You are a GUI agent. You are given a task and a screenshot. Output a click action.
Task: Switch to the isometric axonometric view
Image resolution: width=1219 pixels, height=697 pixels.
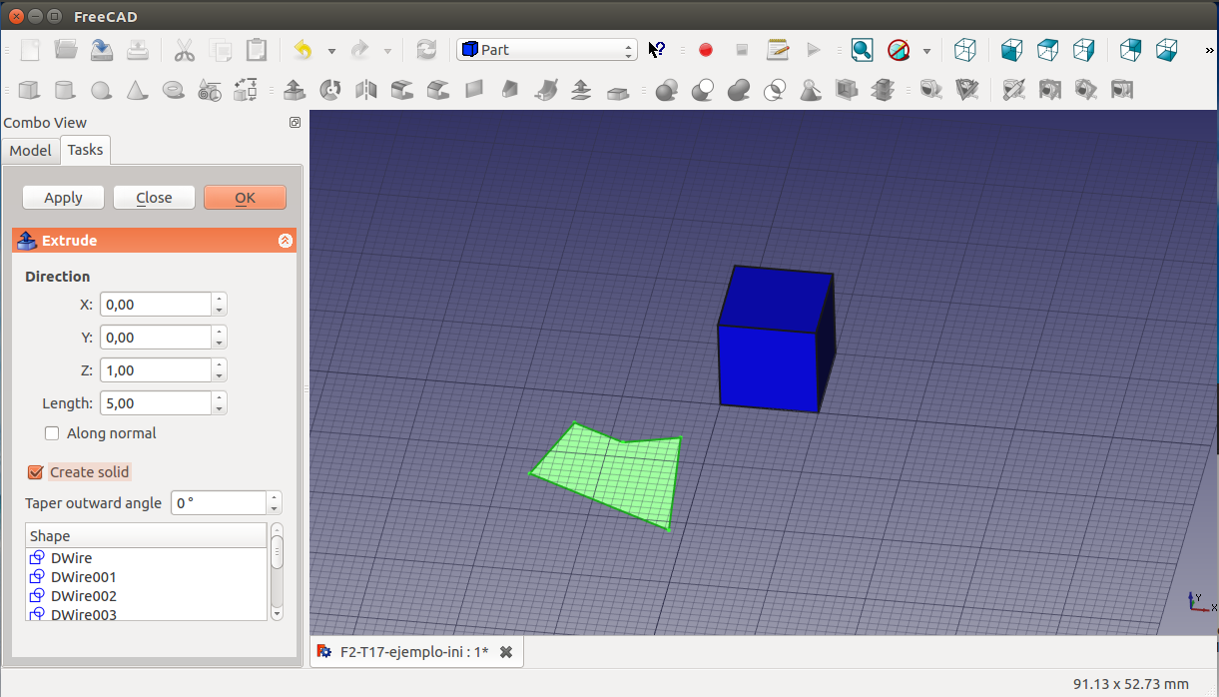[965, 50]
